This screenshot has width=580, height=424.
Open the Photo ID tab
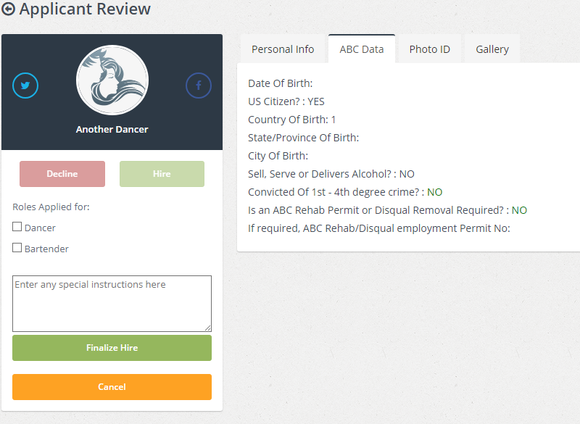429,49
